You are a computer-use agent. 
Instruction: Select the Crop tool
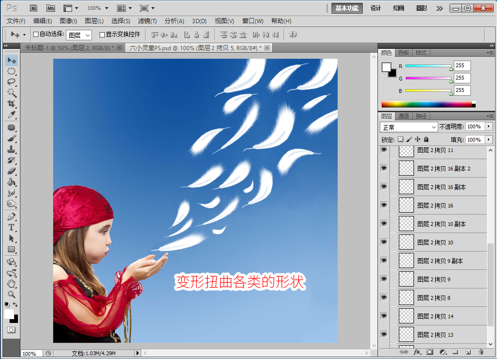pyautogui.click(x=11, y=104)
